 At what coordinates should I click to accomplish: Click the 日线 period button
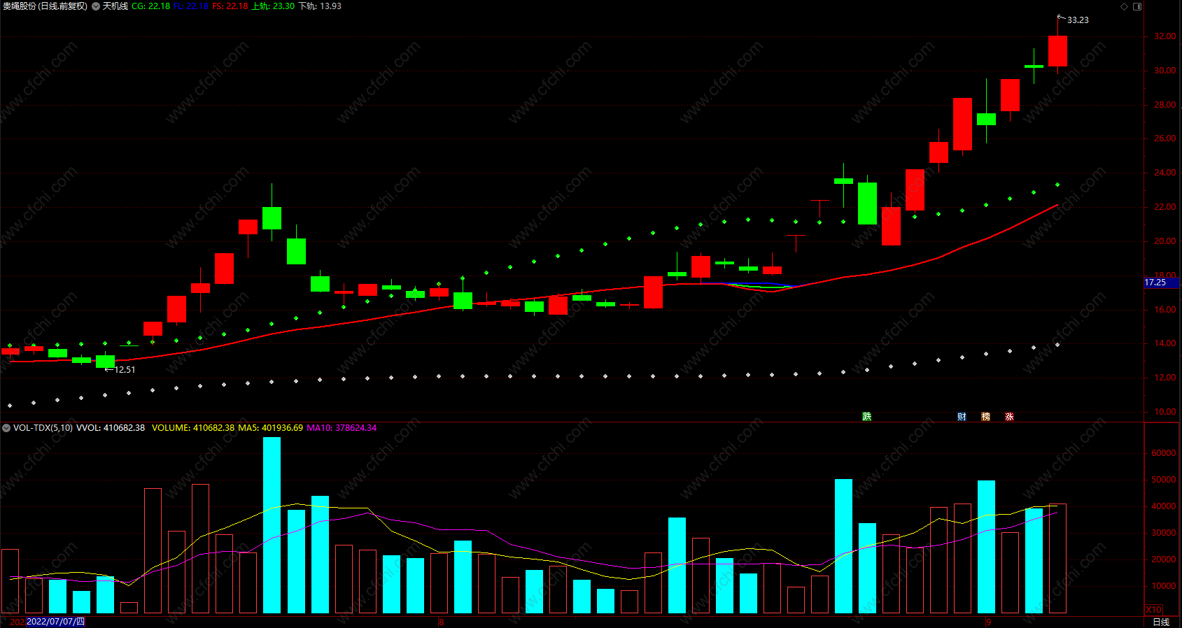click(1161, 622)
